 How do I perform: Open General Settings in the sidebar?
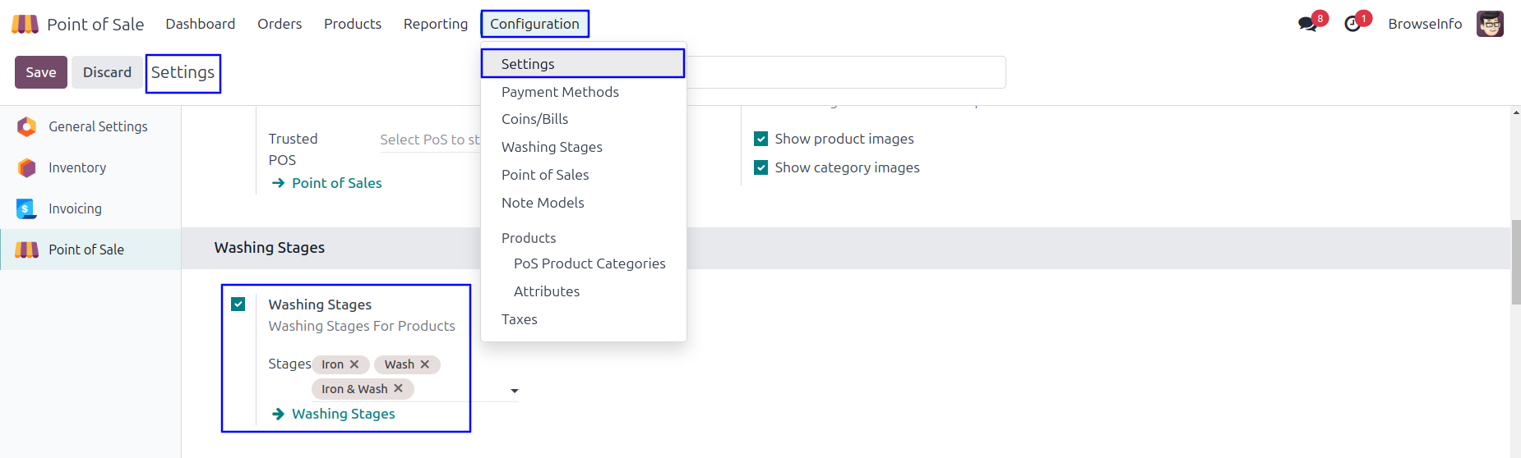point(98,126)
